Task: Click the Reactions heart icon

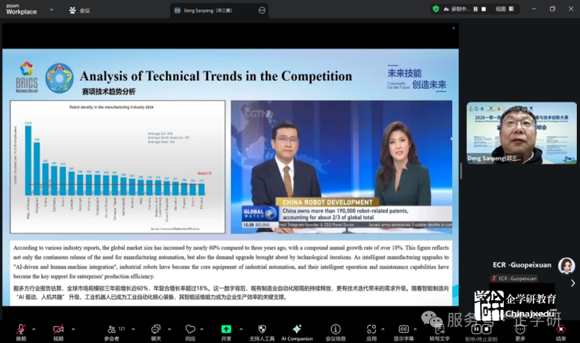Action: [190, 328]
